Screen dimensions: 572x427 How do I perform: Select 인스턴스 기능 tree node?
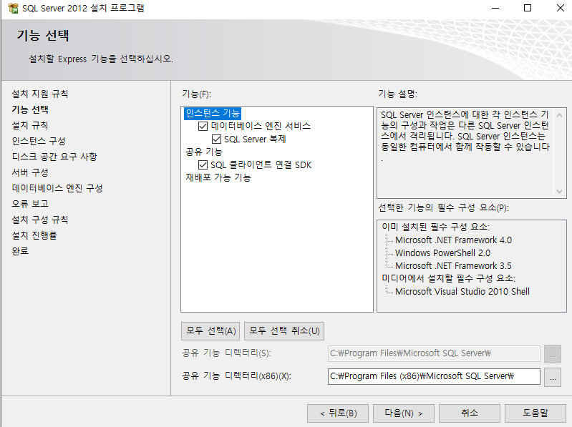click(213, 113)
